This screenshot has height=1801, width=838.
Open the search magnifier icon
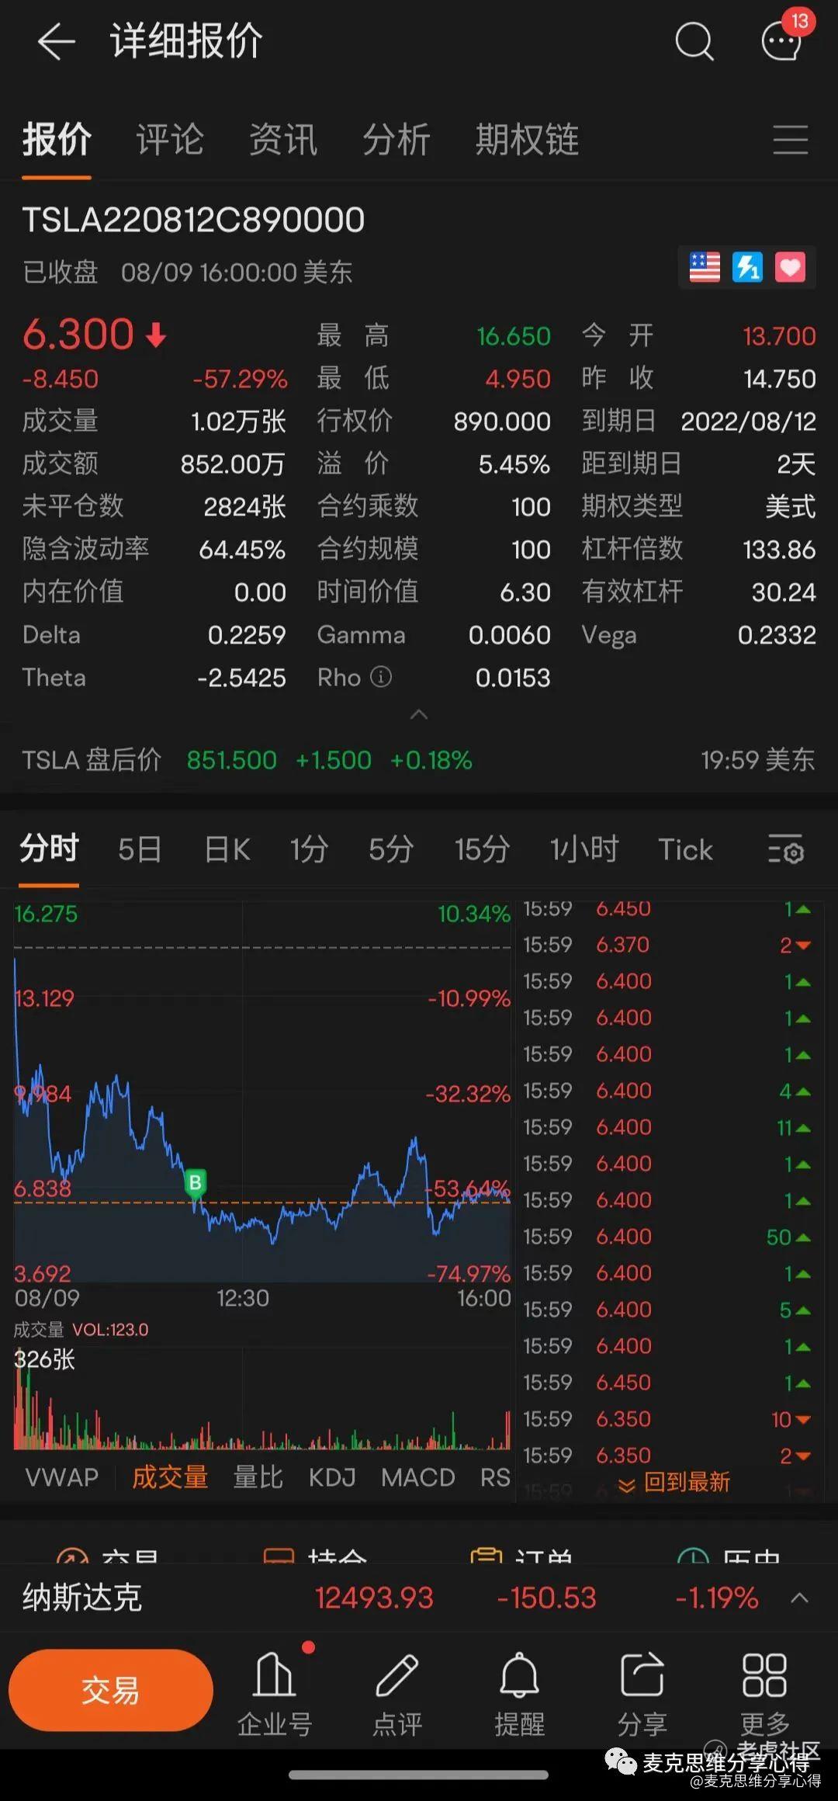tap(694, 41)
